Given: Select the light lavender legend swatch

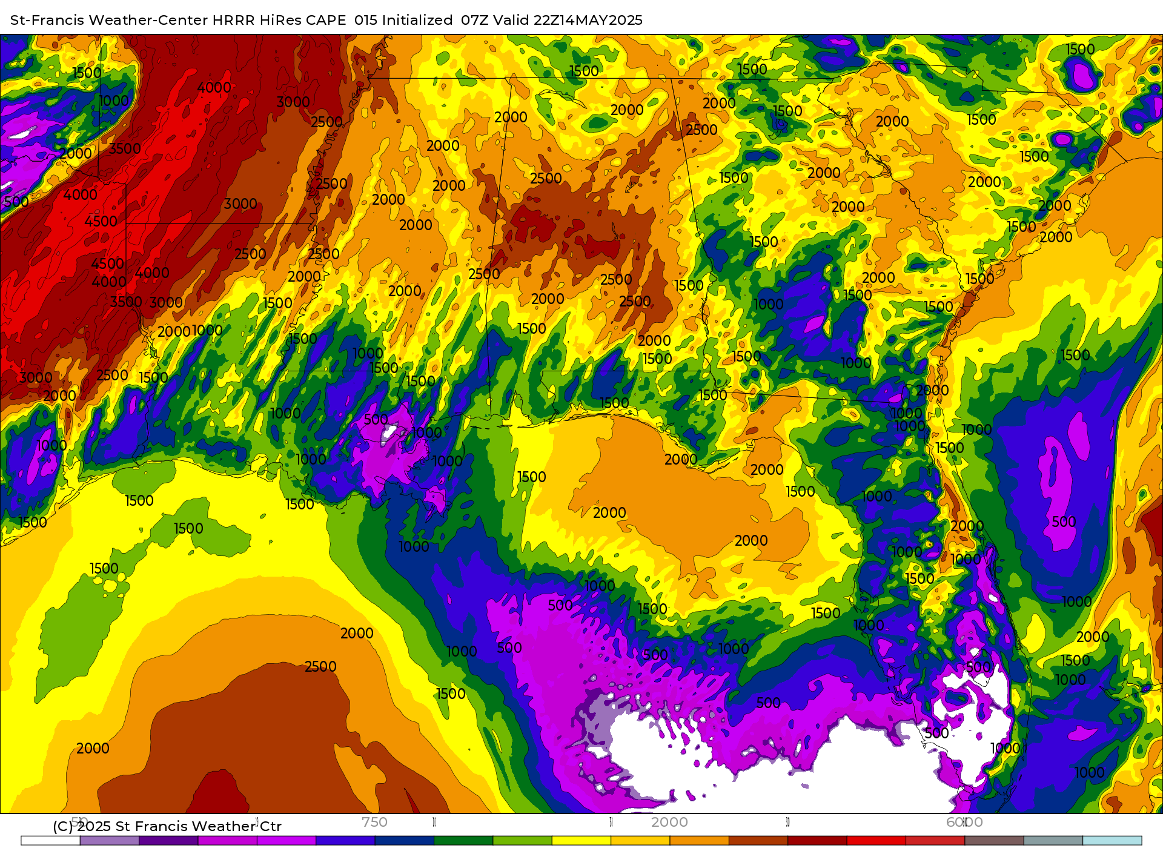Looking at the screenshot, I should coord(110,841).
